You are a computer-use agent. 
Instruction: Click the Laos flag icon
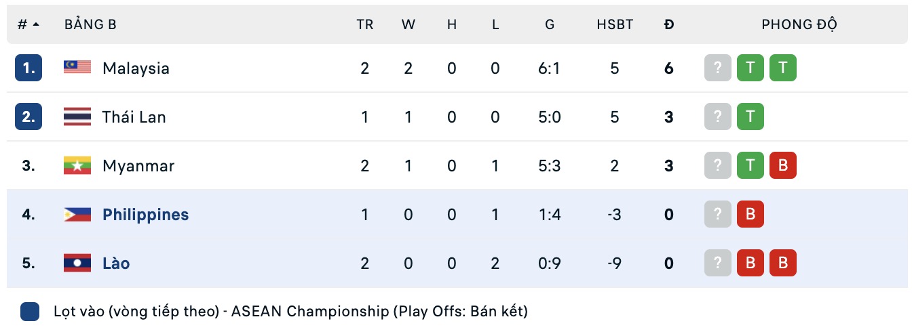point(77,263)
